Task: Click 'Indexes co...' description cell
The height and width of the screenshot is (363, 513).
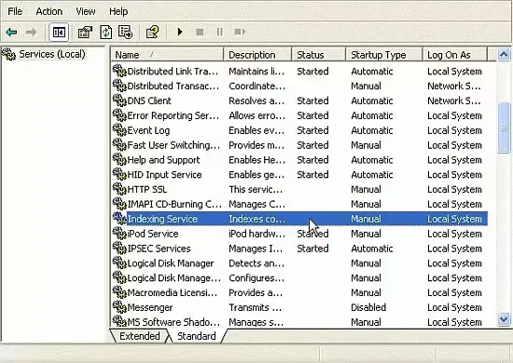Action: click(256, 219)
